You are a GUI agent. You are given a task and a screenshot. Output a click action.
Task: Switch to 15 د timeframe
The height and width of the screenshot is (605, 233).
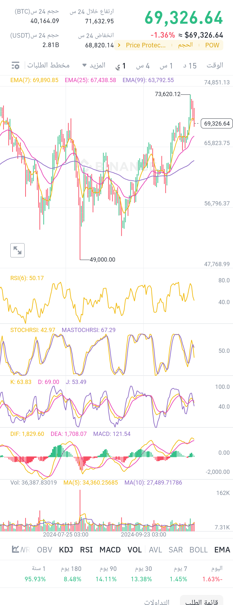[190, 66]
